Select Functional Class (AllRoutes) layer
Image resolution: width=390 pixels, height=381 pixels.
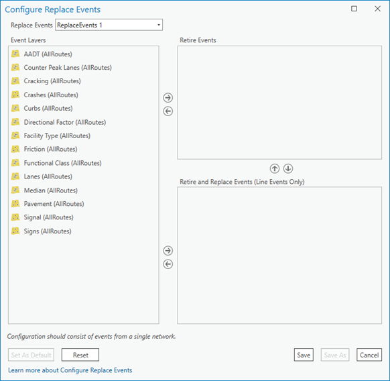(x=63, y=163)
